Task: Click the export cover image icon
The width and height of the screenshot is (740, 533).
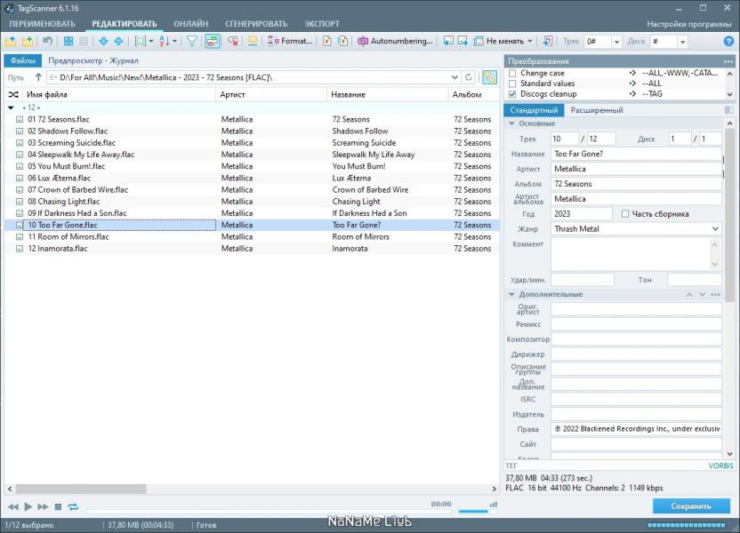Action: (462, 42)
